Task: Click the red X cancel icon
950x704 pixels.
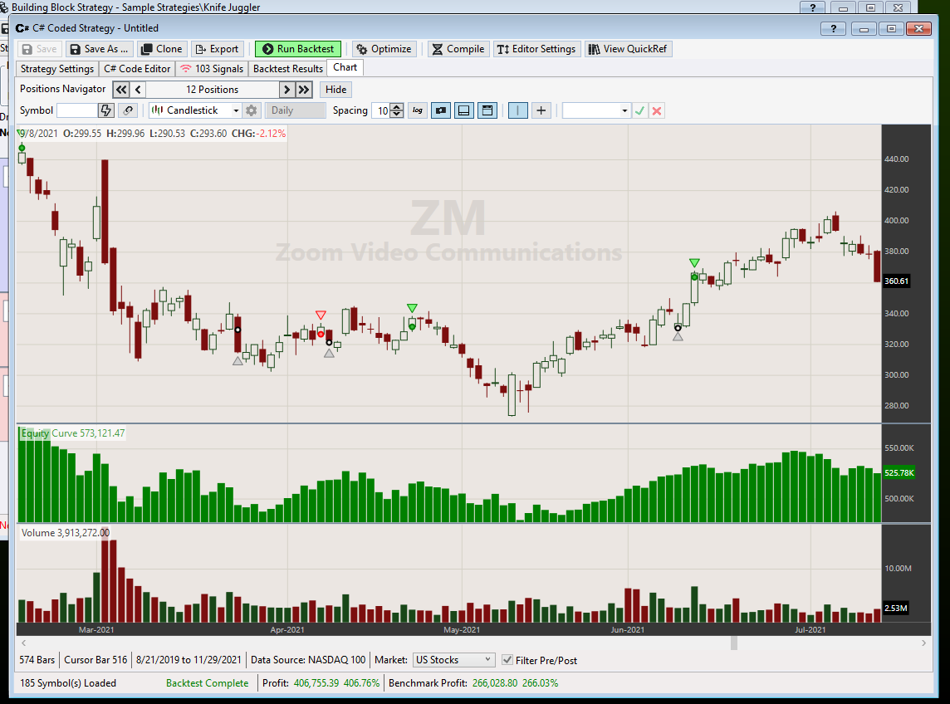Action: [x=657, y=110]
